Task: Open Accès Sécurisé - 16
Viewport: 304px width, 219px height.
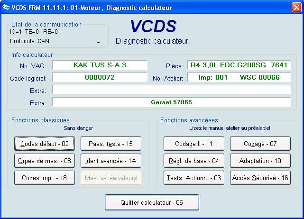Action: point(260,178)
